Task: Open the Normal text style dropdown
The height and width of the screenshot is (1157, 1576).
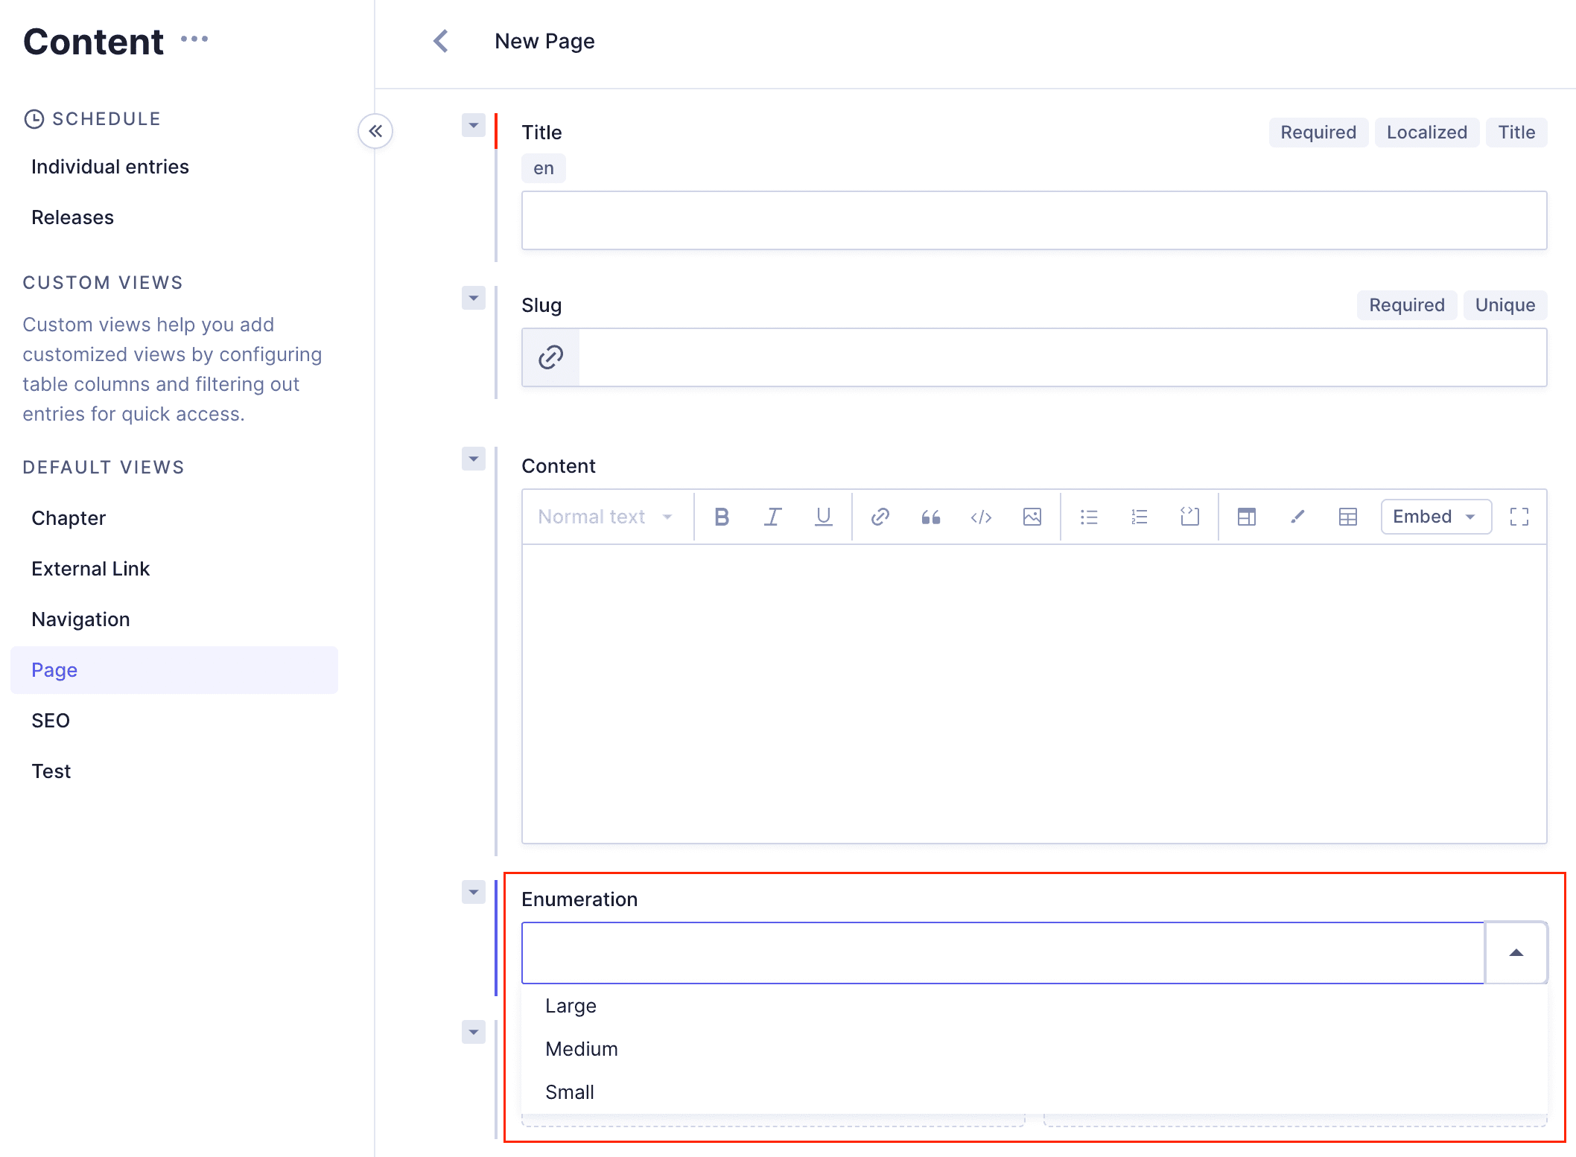Action: click(605, 516)
